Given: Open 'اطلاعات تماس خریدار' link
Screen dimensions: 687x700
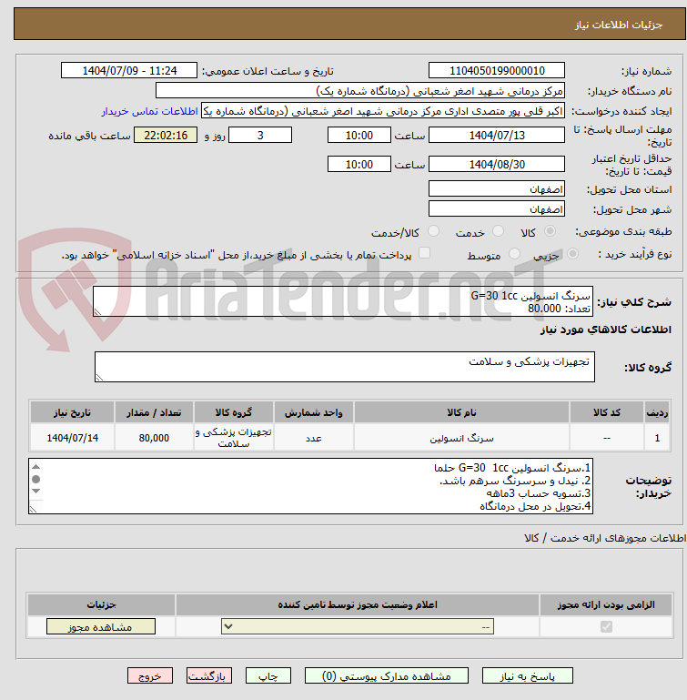Looking at the screenshot, I should coord(149,111).
